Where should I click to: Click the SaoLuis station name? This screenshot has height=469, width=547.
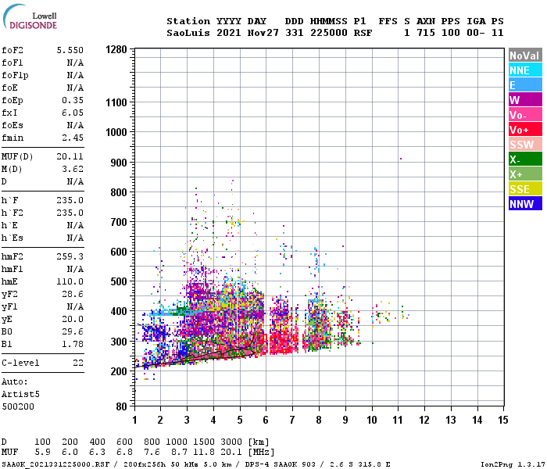point(188,33)
